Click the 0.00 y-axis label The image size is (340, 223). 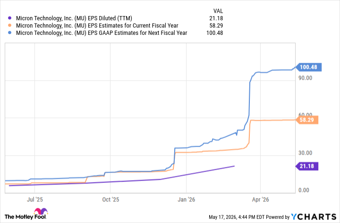(304, 190)
